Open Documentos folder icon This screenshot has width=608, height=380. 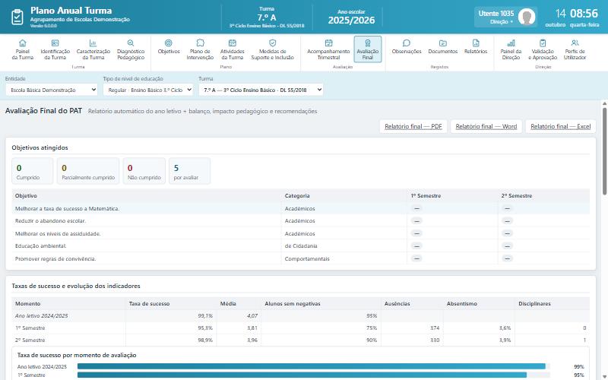pos(443,43)
